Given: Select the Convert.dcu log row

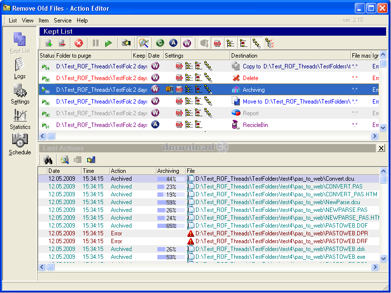Looking at the screenshot, I should (209, 179).
